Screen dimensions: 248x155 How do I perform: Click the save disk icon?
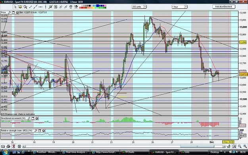pyautogui.click(x=19, y=146)
